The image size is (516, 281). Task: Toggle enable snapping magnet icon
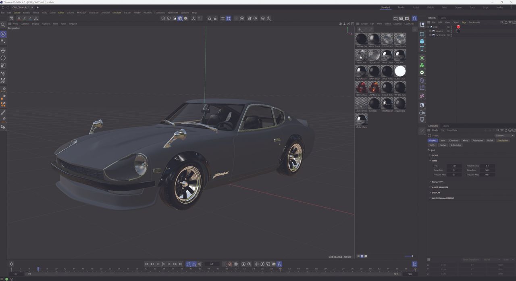click(209, 18)
